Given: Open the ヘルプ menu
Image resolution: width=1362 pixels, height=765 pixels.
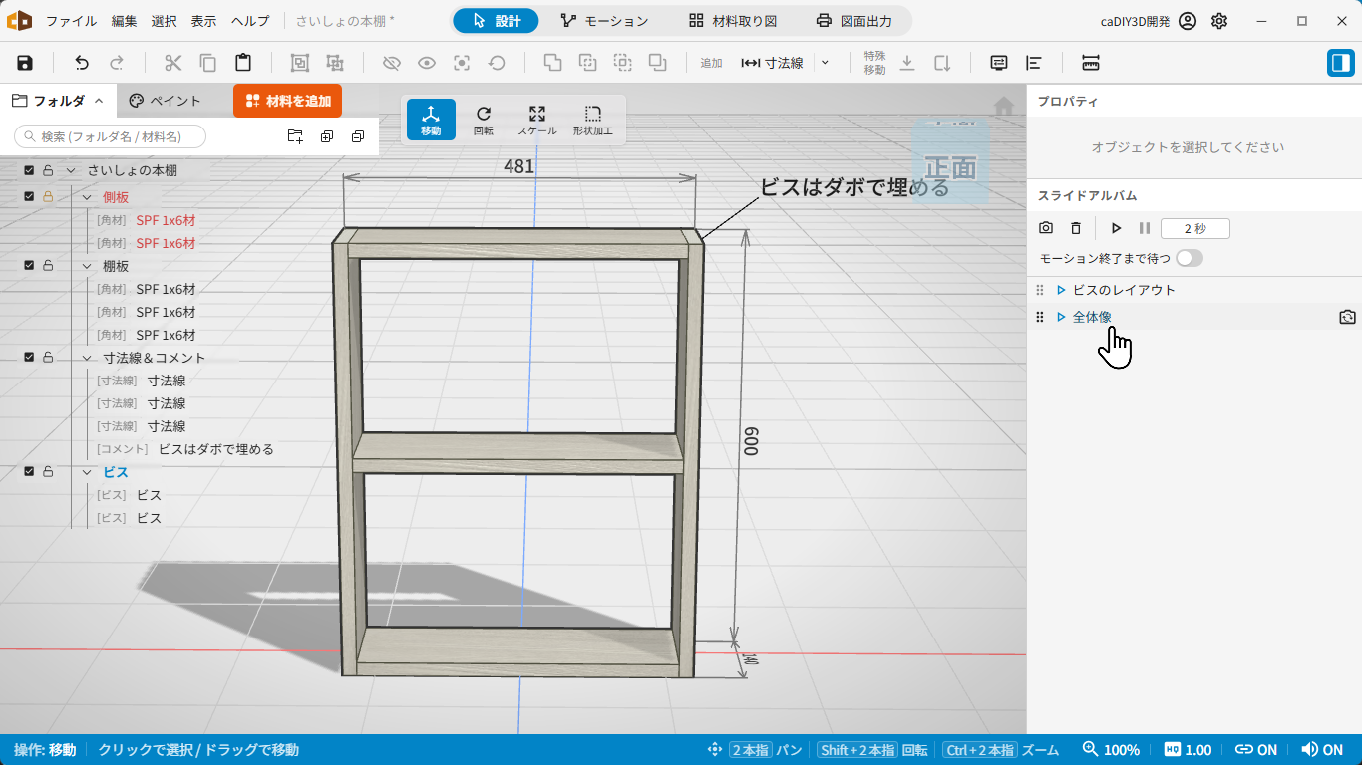Looking at the screenshot, I should [250, 21].
